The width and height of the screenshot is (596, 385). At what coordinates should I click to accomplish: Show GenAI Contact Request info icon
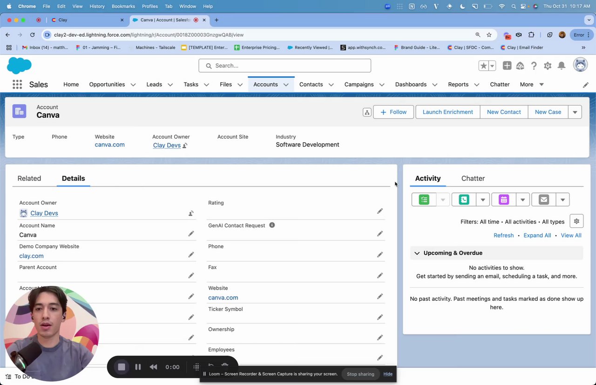[272, 225]
